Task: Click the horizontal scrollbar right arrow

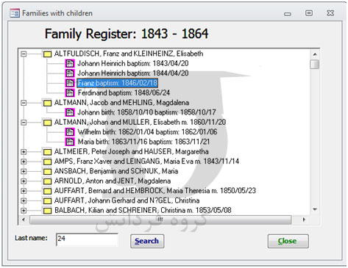Action: tap(304, 220)
